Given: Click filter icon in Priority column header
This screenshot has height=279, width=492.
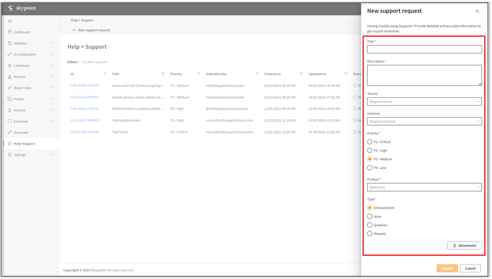Looking at the screenshot, I should coord(199,74).
